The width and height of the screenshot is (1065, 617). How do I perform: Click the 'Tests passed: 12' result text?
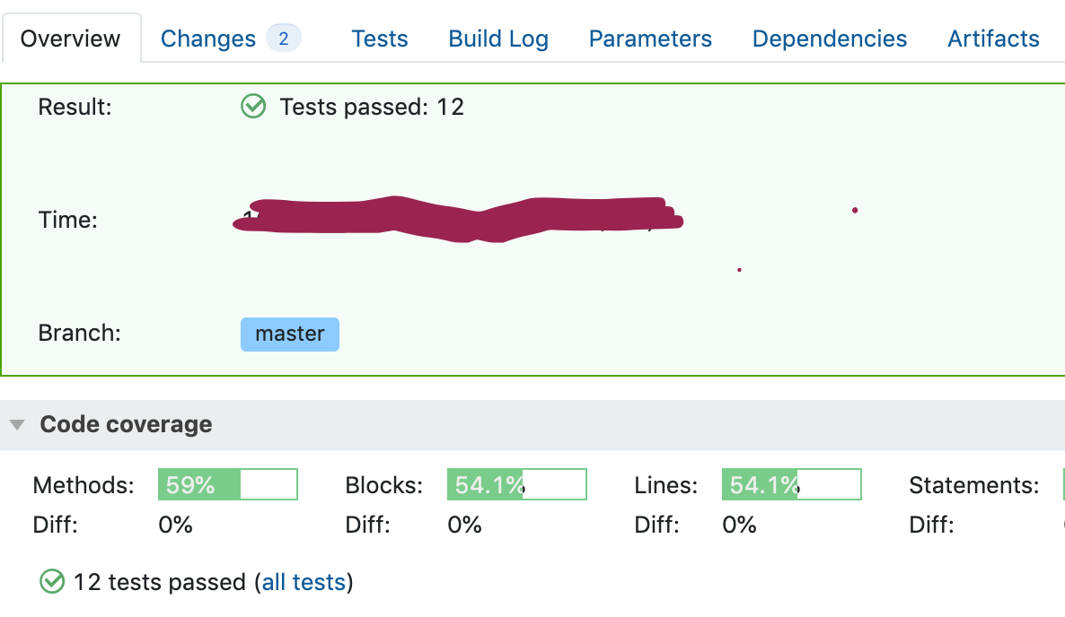click(x=372, y=106)
